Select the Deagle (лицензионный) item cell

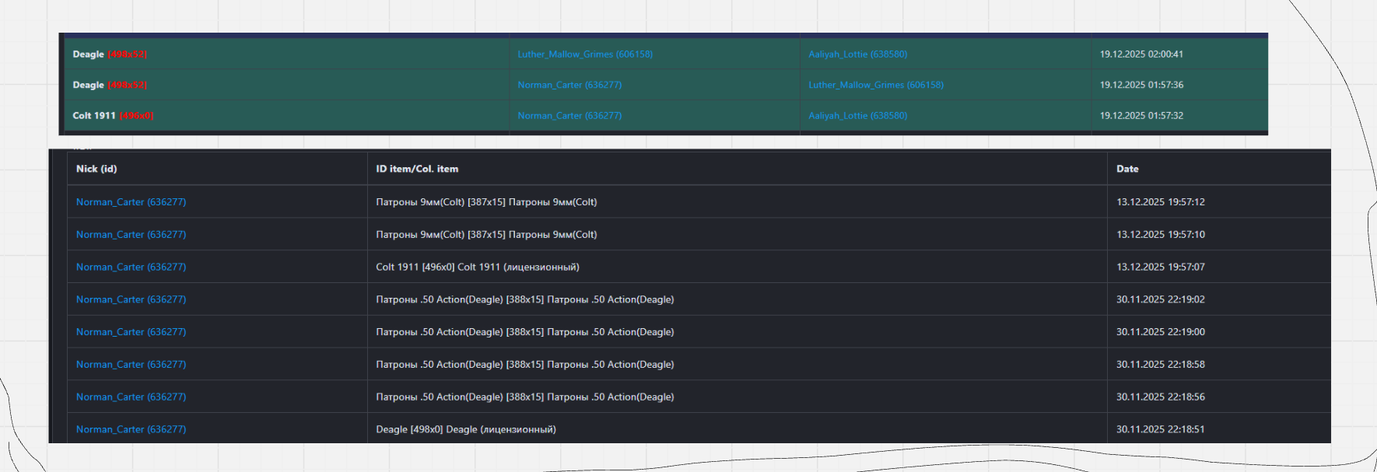point(465,429)
